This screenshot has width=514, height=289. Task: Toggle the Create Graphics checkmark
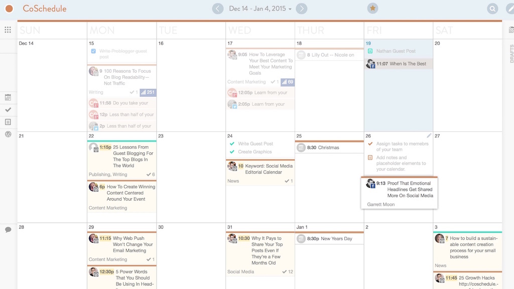(x=232, y=152)
